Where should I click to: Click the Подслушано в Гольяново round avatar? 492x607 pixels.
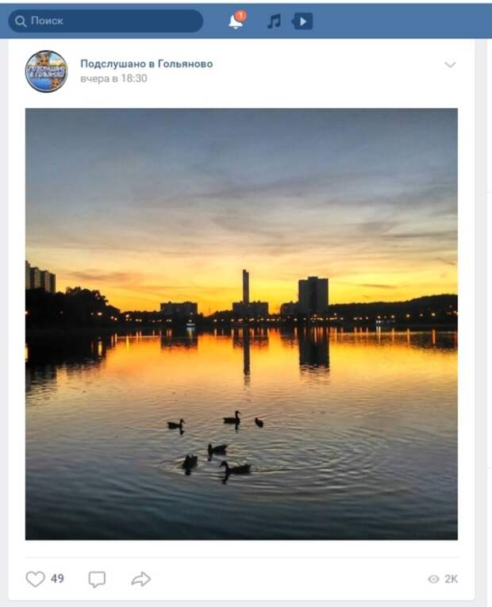tap(47, 71)
